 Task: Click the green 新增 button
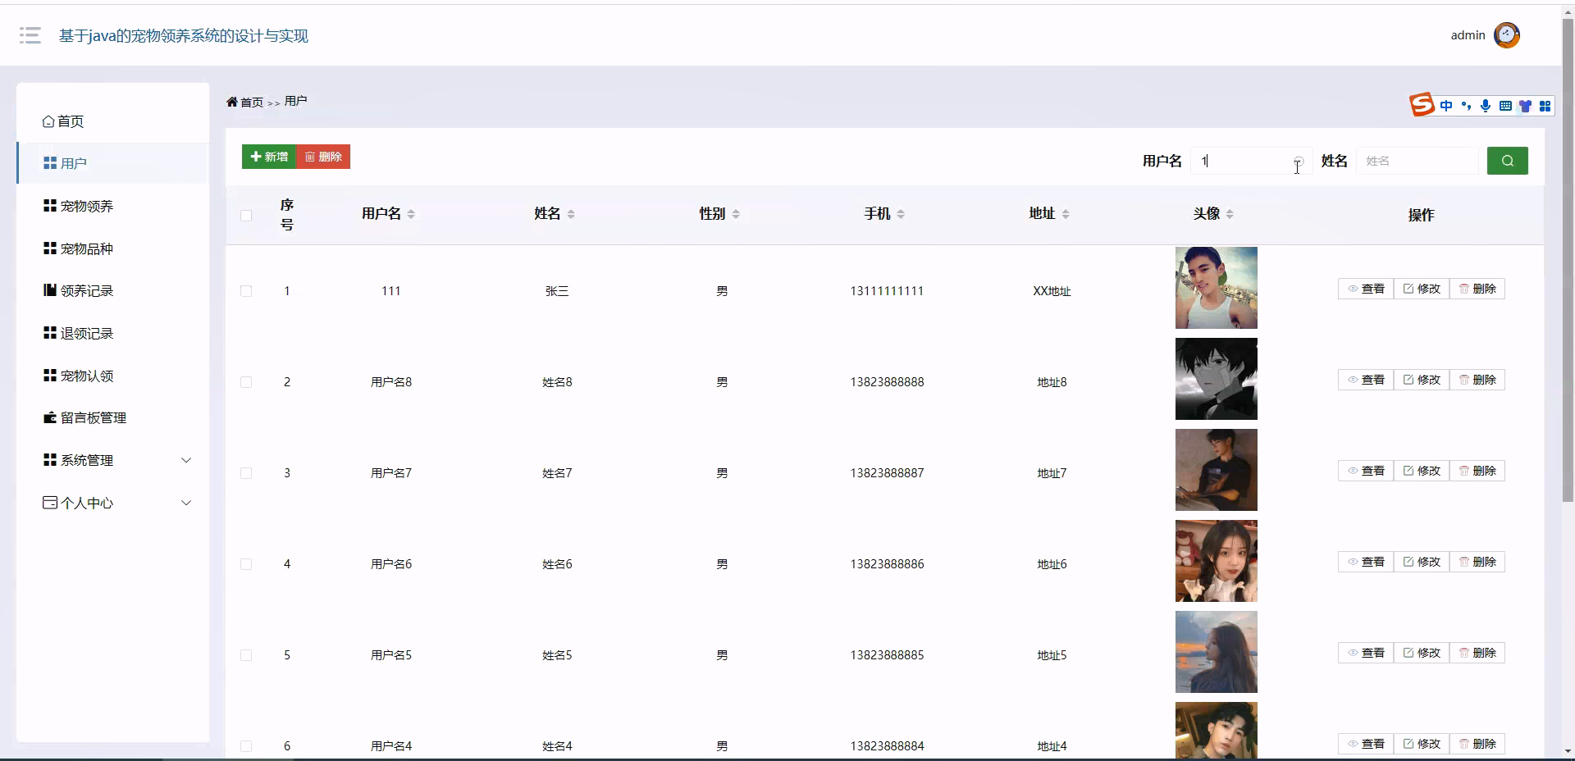click(x=269, y=157)
